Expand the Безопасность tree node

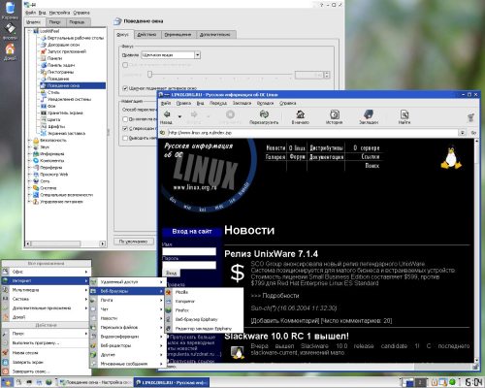point(30,140)
